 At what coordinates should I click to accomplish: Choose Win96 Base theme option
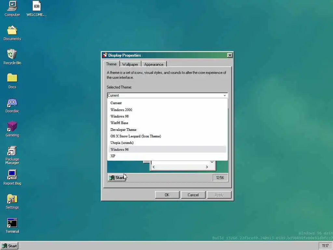[167, 123]
